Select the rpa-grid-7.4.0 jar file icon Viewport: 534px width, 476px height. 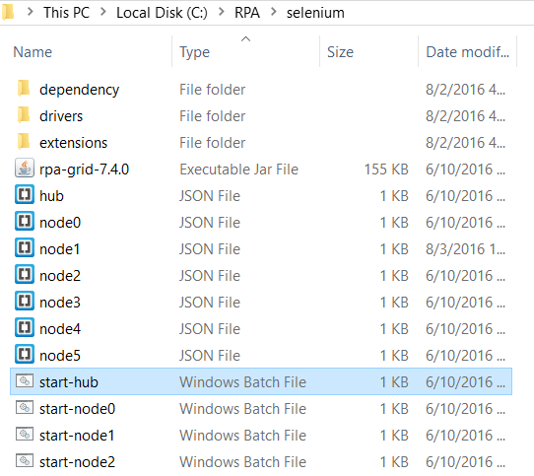[25, 168]
